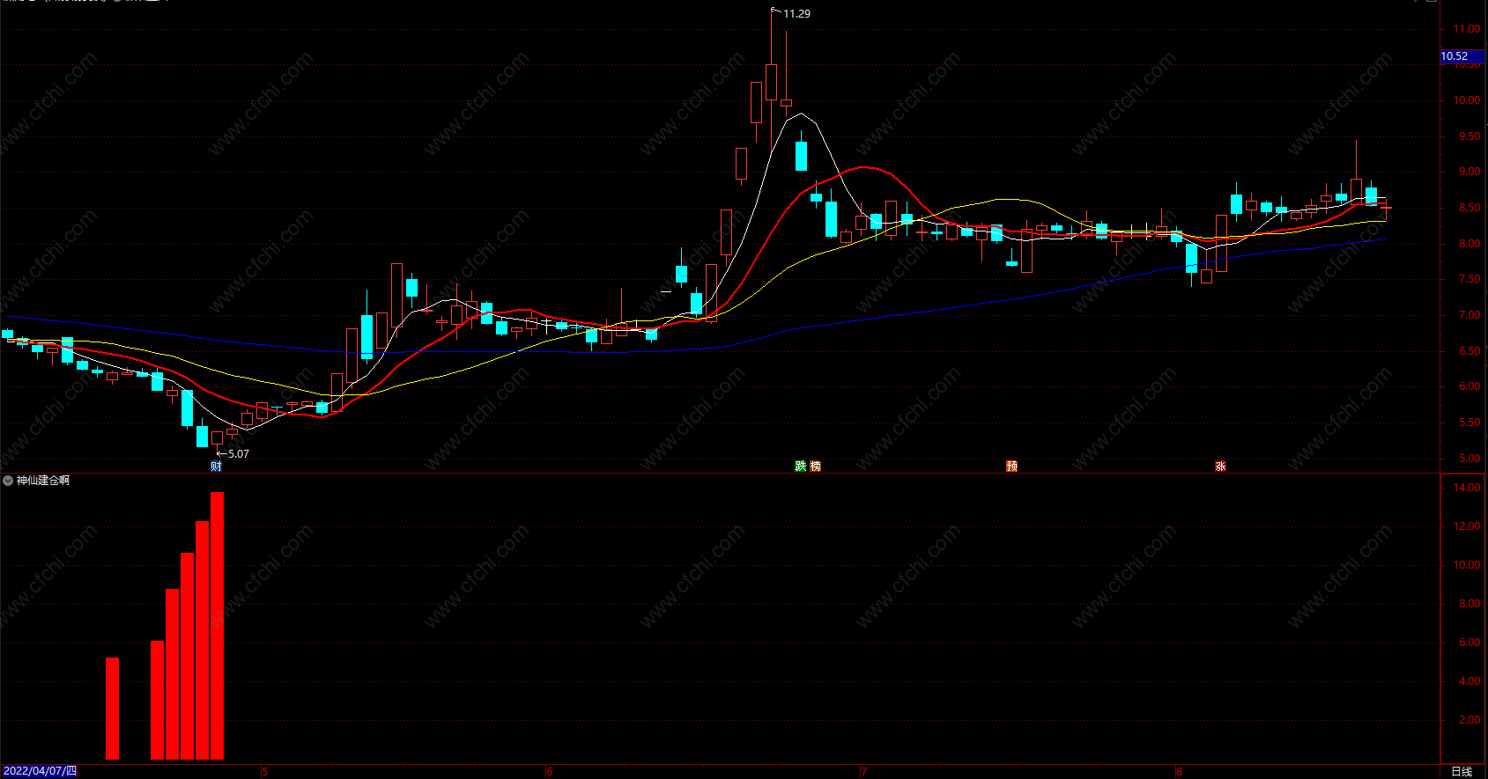This screenshot has height=779, width=1488.
Task: Click the 11.29 high price annotation
Action: point(796,14)
